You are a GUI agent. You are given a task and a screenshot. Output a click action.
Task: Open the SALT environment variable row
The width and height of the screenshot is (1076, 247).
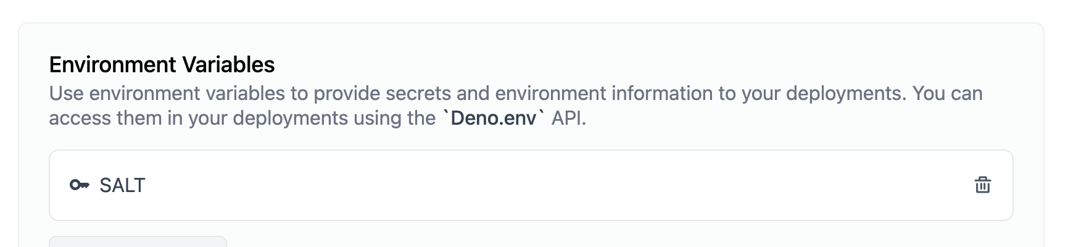coord(531,185)
